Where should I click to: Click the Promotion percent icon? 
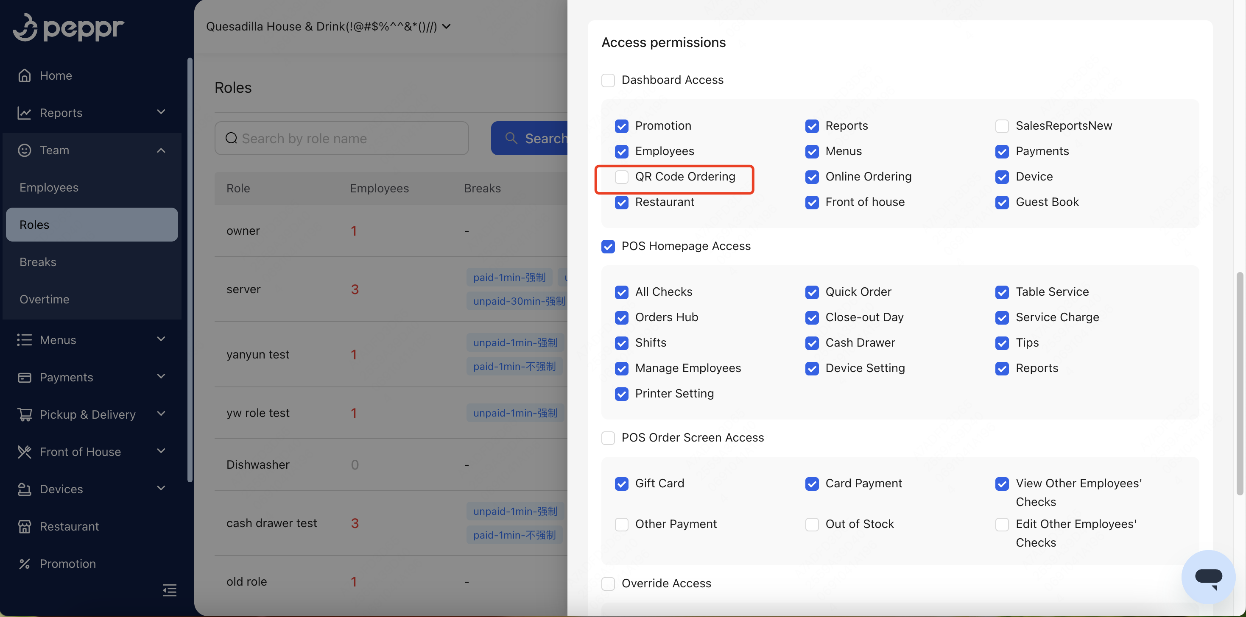pyautogui.click(x=24, y=563)
